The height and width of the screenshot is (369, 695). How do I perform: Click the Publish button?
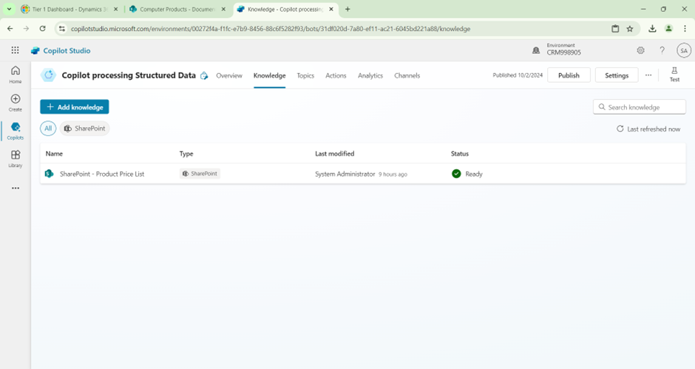coord(569,75)
